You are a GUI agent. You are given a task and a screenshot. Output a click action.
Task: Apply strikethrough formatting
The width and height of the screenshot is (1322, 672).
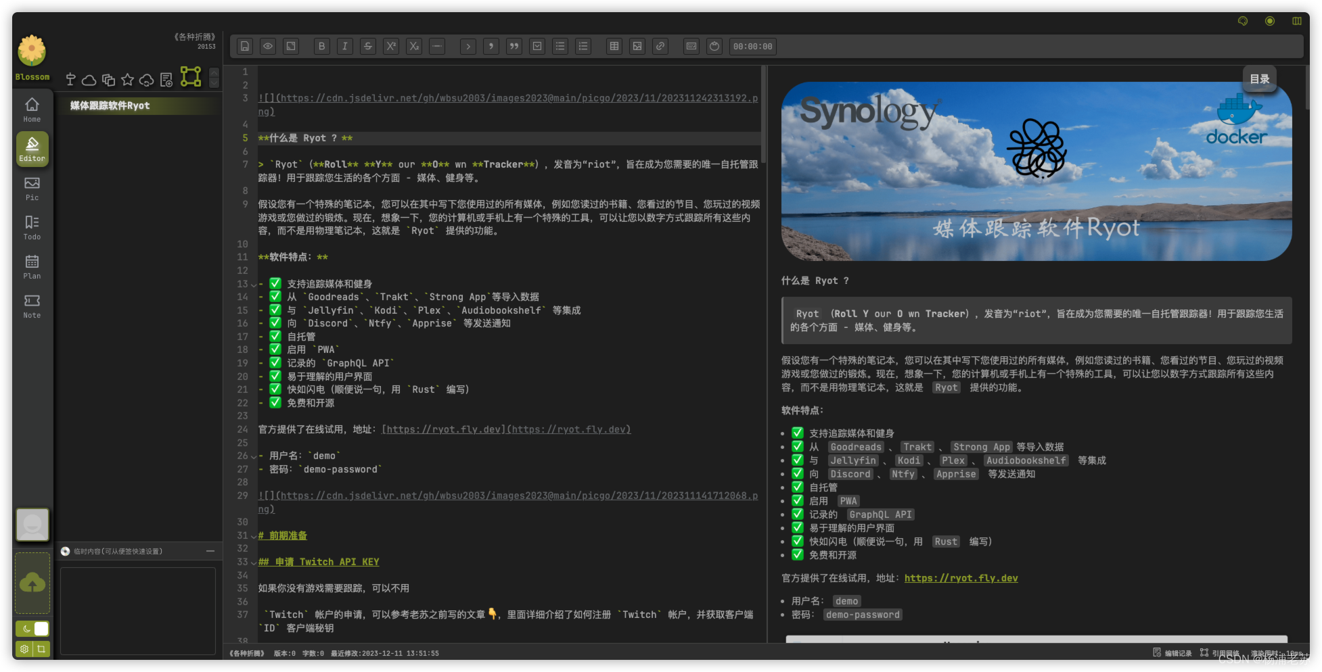coord(368,47)
